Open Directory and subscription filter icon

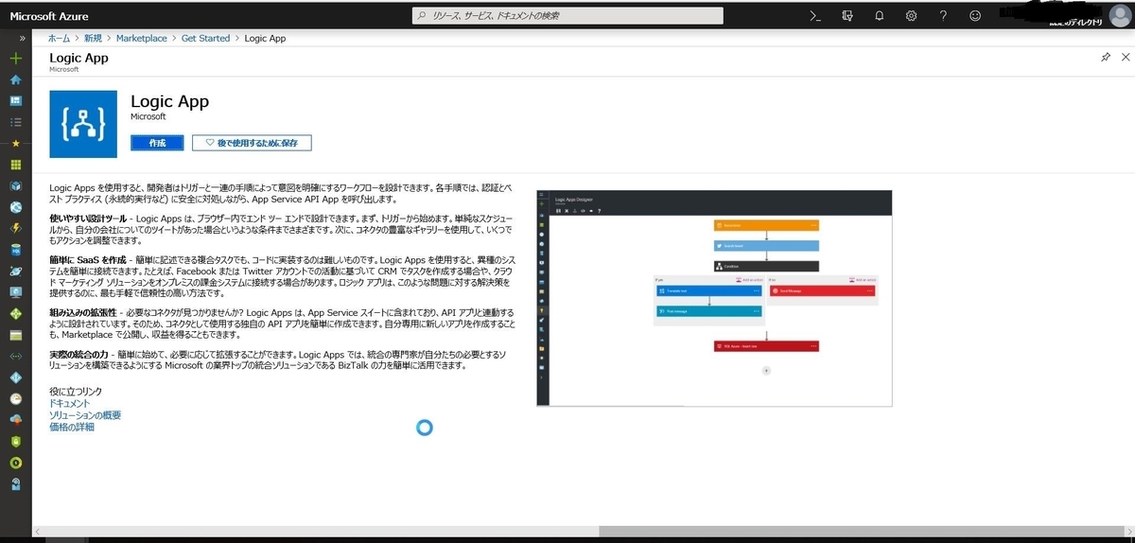point(847,15)
